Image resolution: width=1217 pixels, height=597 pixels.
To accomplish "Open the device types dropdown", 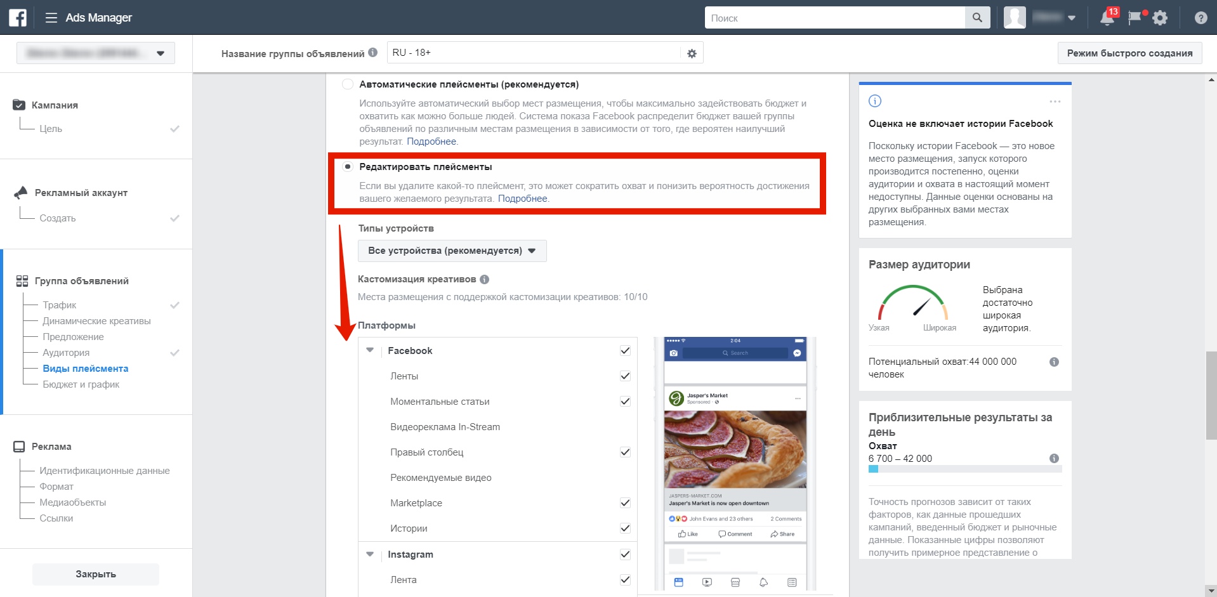I will [x=452, y=251].
